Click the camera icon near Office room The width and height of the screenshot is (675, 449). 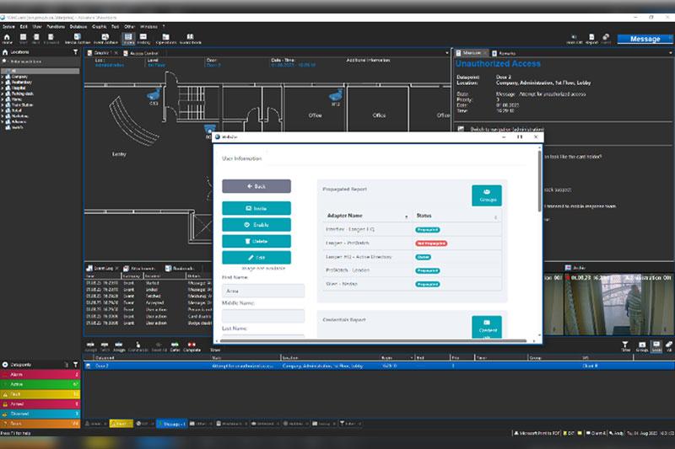pos(335,95)
